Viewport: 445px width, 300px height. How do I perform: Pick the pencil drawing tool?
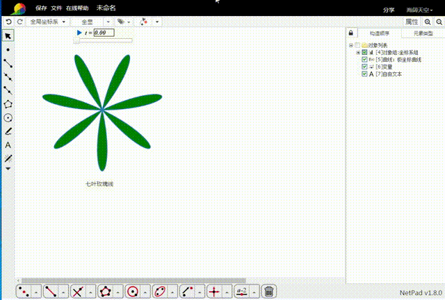(8, 131)
